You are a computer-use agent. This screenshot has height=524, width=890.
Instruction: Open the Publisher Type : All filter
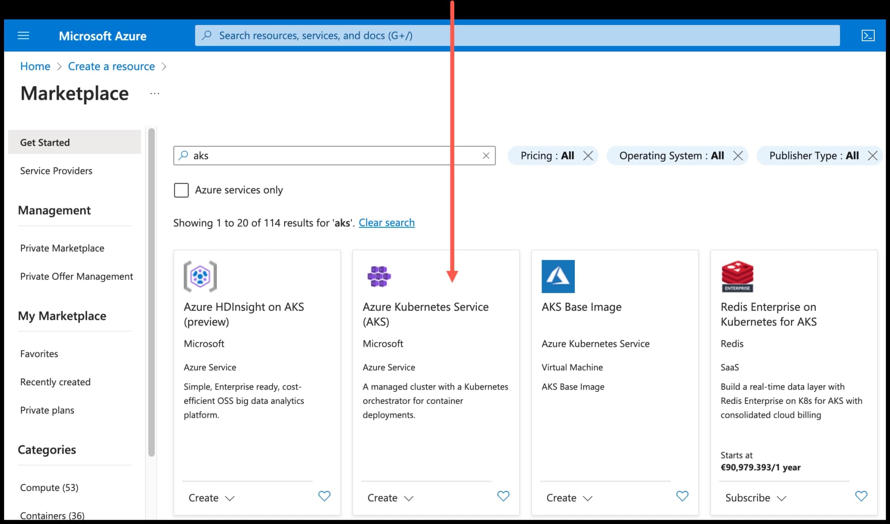pos(814,156)
